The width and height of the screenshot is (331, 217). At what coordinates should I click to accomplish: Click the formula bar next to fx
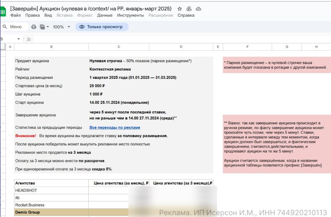[x=182, y=39]
